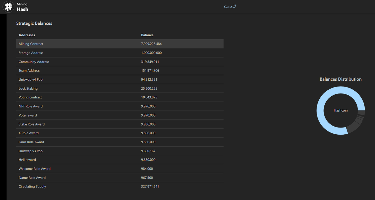Select the Mining Contract row
Image resolution: width=375 pixels, height=200 pixels.
tap(120, 44)
